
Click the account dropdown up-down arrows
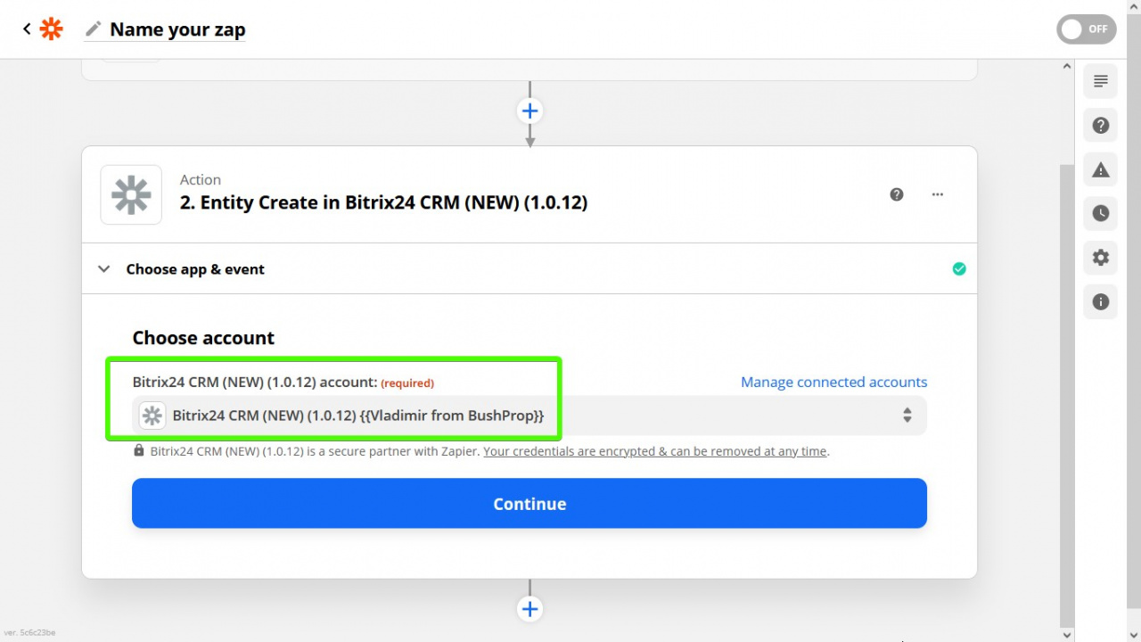(907, 416)
